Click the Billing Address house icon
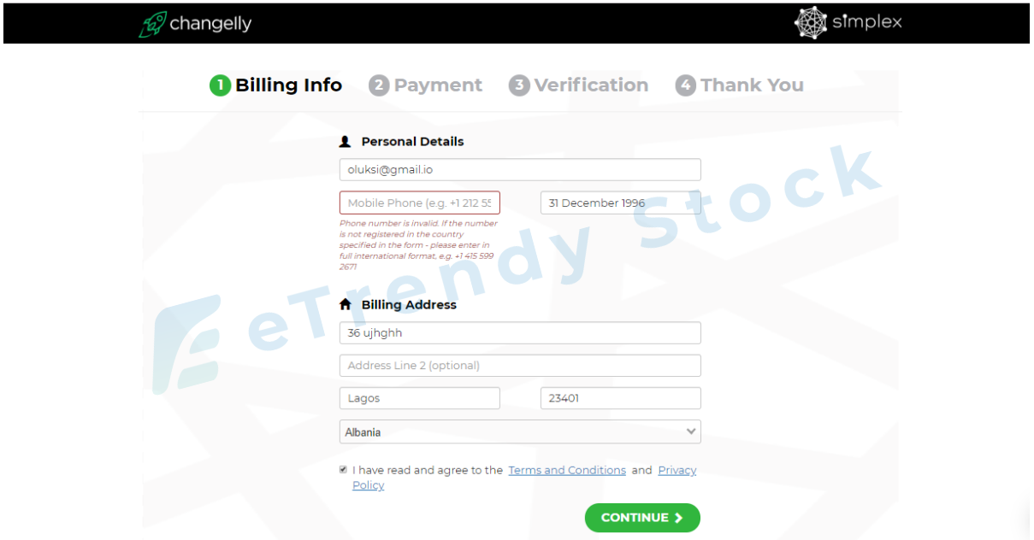Screen dimensions: 1034x540 [346, 304]
